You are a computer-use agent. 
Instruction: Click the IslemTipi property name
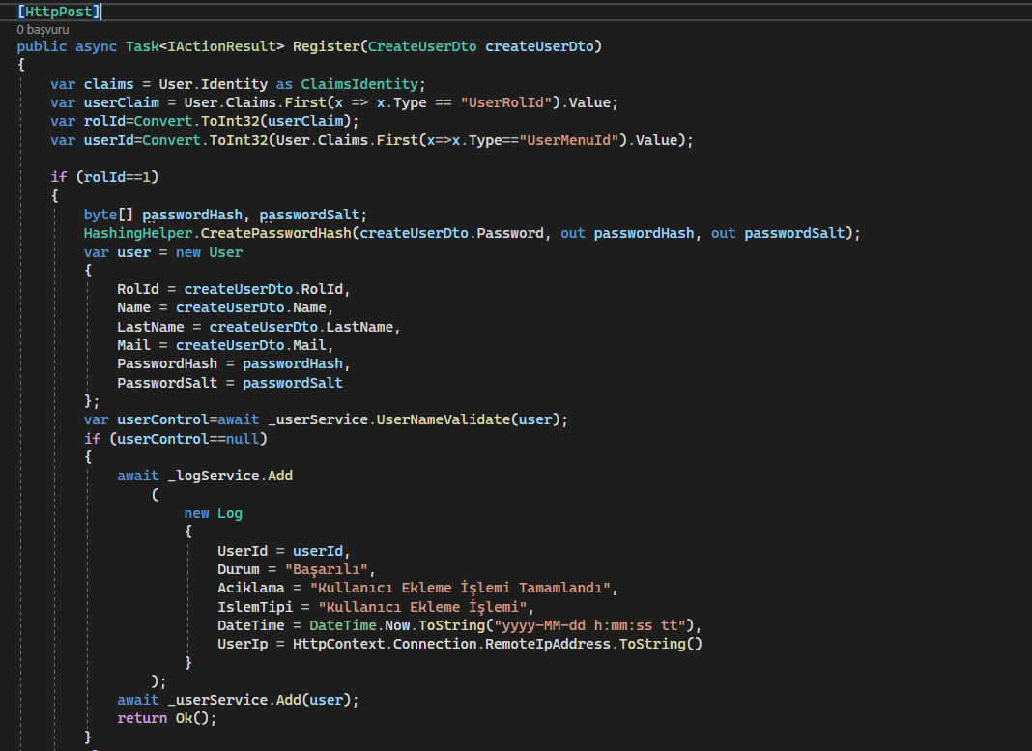pos(255,607)
